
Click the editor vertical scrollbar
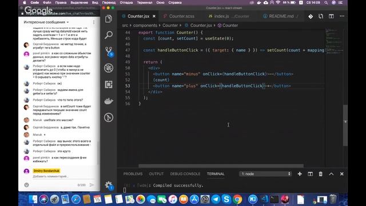point(345,126)
